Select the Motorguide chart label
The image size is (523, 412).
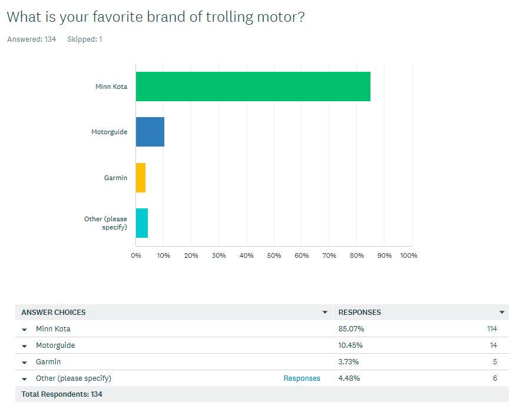[x=110, y=132]
